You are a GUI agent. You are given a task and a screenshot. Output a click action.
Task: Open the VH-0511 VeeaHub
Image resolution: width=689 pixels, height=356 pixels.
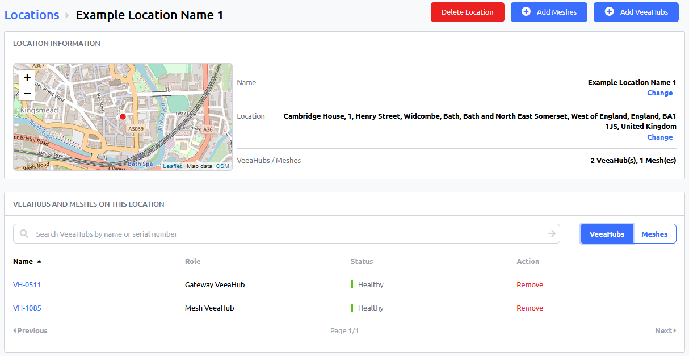coord(27,285)
